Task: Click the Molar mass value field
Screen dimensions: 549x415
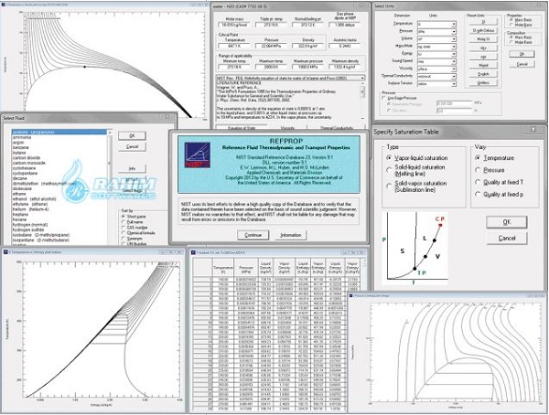Action: (x=234, y=26)
